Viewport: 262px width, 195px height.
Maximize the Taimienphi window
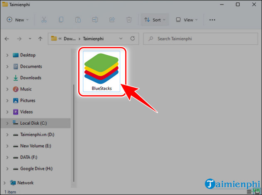(237, 5)
